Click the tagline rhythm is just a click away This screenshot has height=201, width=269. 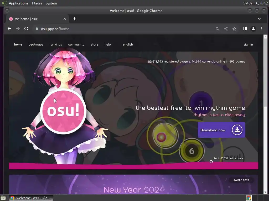pyautogui.click(x=219, y=115)
